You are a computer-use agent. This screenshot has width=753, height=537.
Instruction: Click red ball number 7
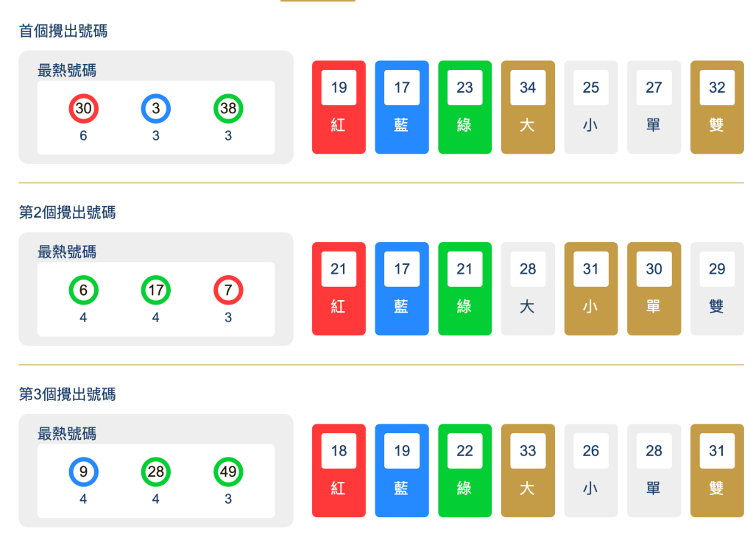[228, 291]
